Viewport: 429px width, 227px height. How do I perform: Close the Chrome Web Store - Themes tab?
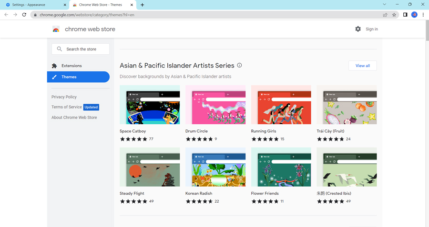point(132,5)
